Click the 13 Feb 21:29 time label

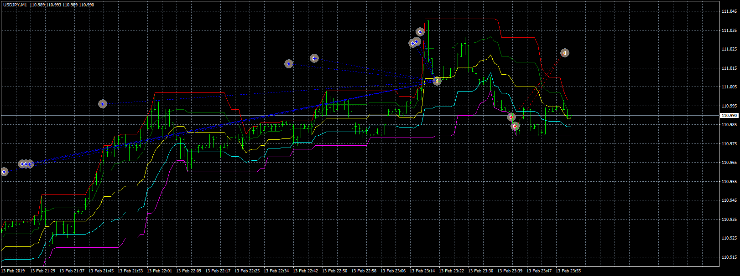(x=42, y=271)
